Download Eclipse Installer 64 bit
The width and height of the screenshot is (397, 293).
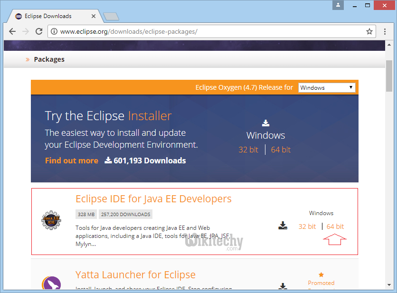click(281, 150)
